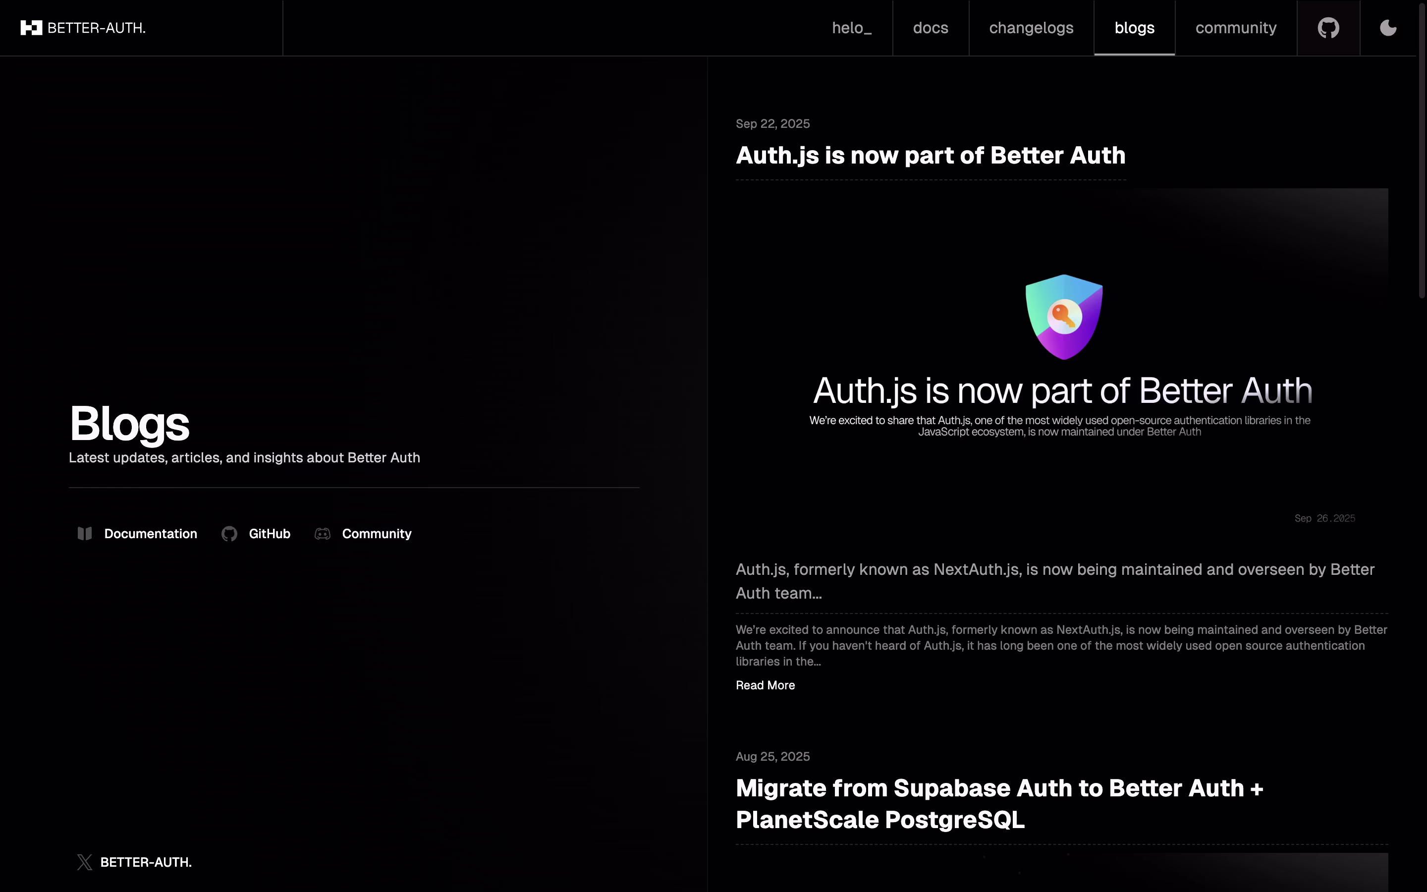Click the Documentation book icon

coord(85,533)
